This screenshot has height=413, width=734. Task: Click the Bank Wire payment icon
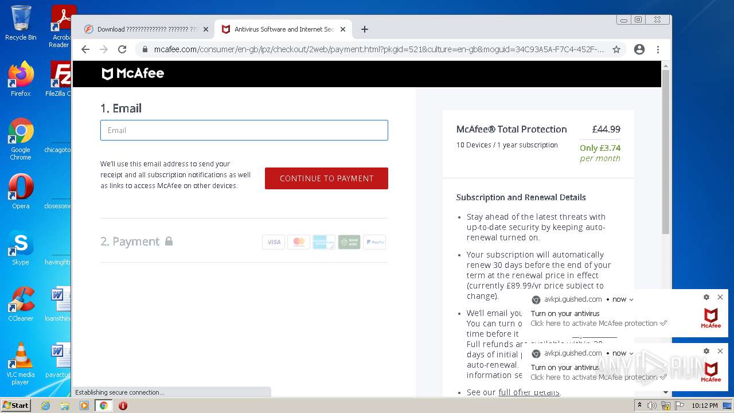(349, 242)
